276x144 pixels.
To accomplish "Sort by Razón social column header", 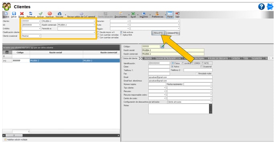I will 56,52.
